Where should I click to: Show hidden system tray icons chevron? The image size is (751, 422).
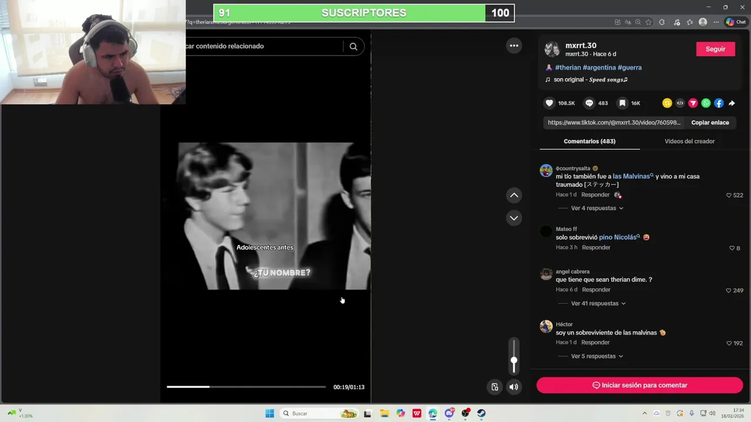pyautogui.click(x=645, y=413)
